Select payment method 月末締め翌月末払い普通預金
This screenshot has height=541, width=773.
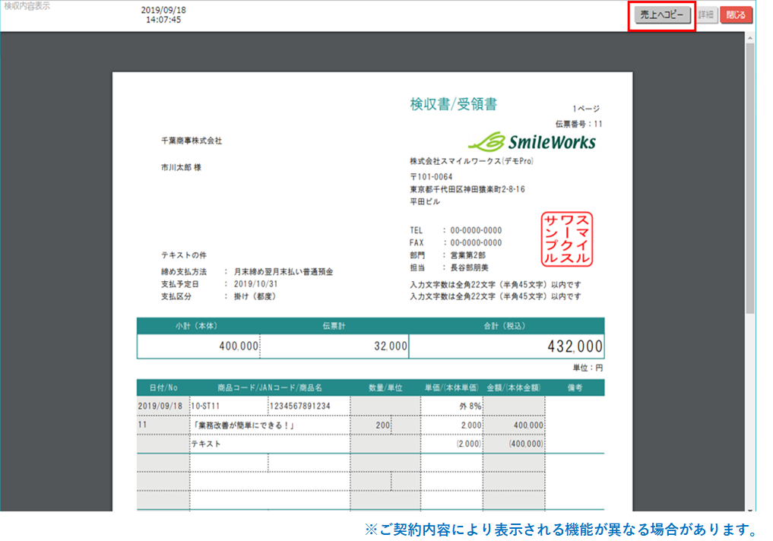tap(284, 271)
